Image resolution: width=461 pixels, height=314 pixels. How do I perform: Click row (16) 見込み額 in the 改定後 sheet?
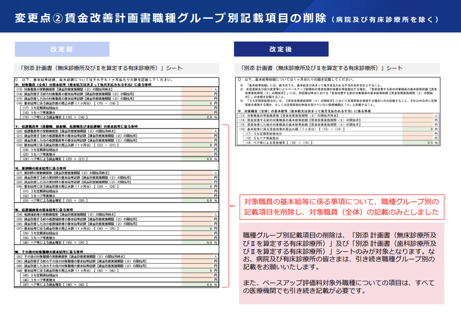(338, 129)
